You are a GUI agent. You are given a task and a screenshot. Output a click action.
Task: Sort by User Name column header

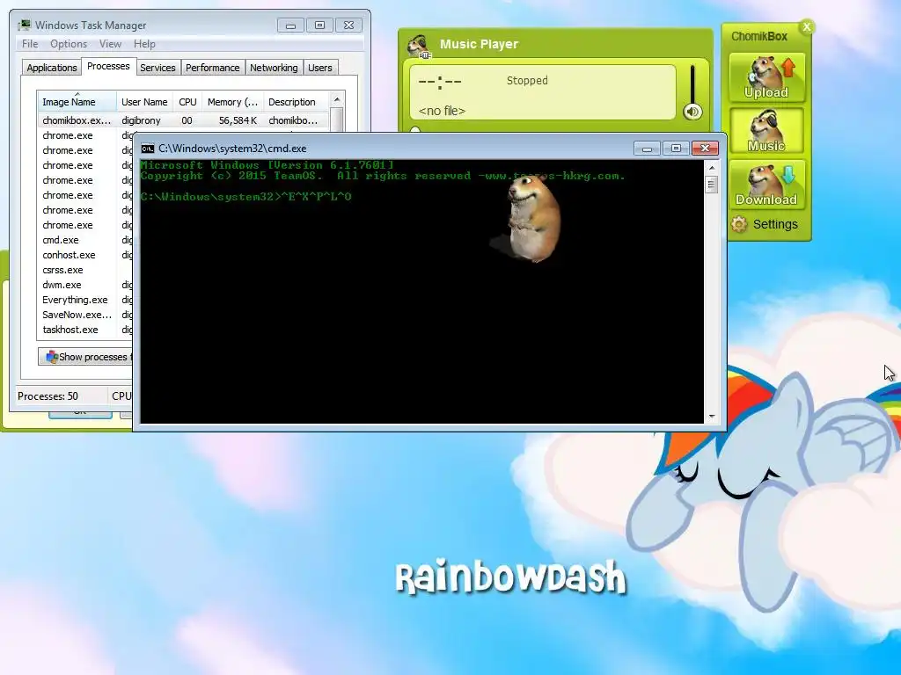click(x=144, y=102)
